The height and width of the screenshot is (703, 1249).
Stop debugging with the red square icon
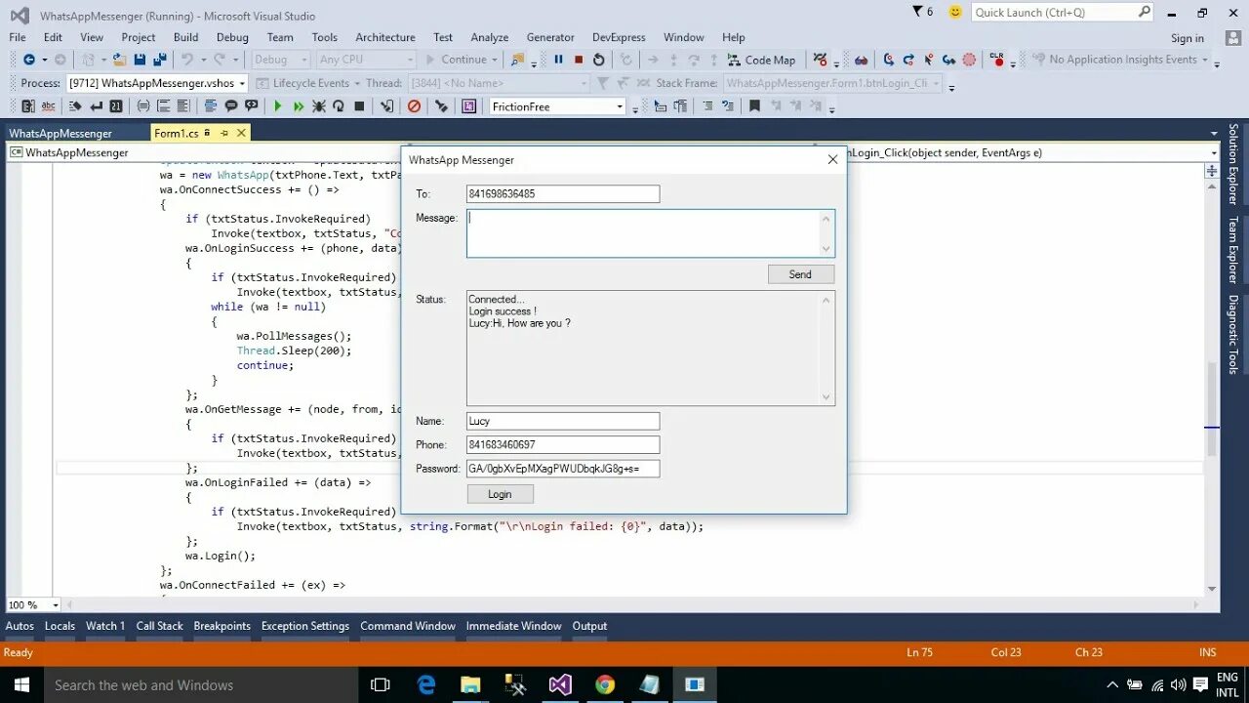click(579, 60)
